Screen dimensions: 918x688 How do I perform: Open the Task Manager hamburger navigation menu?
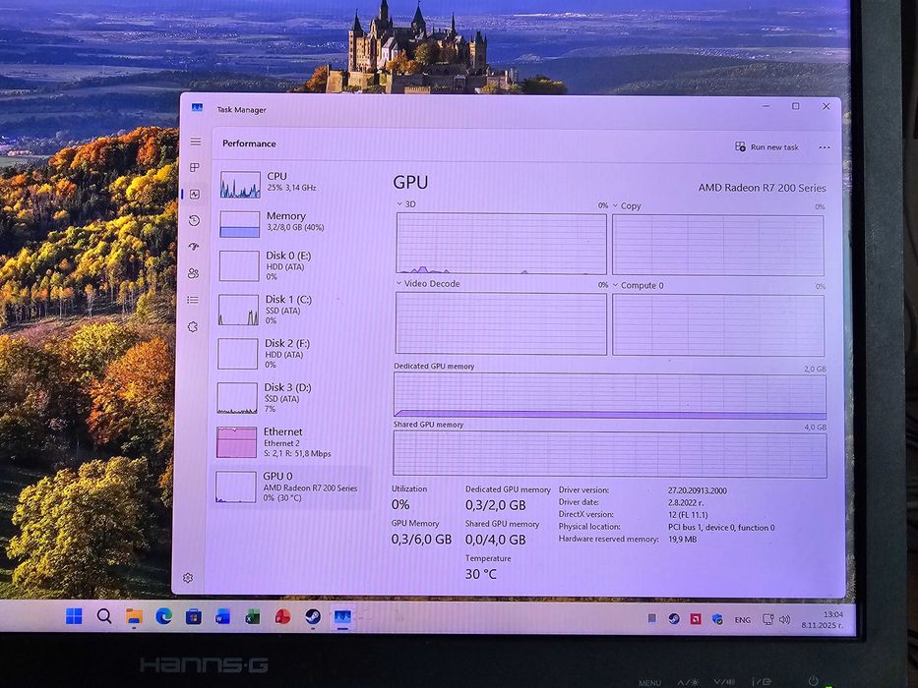coord(196,142)
